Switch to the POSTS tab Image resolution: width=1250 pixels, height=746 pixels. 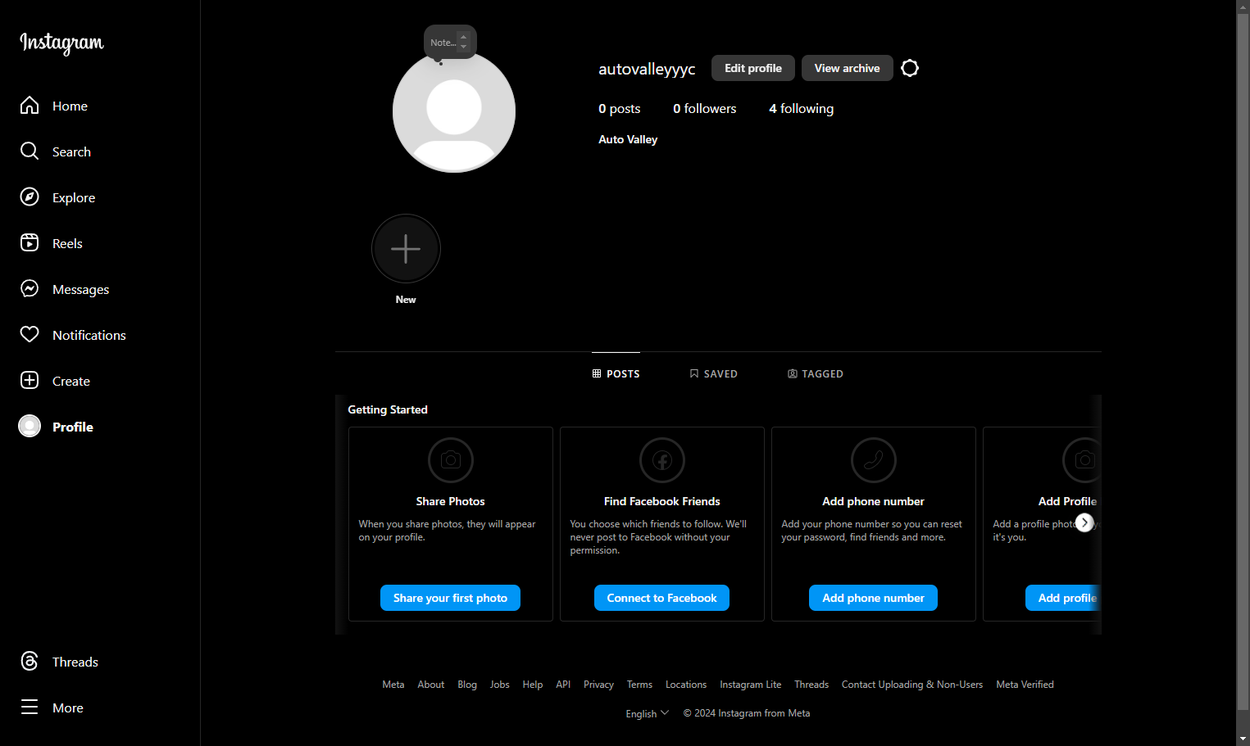(616, 373)
